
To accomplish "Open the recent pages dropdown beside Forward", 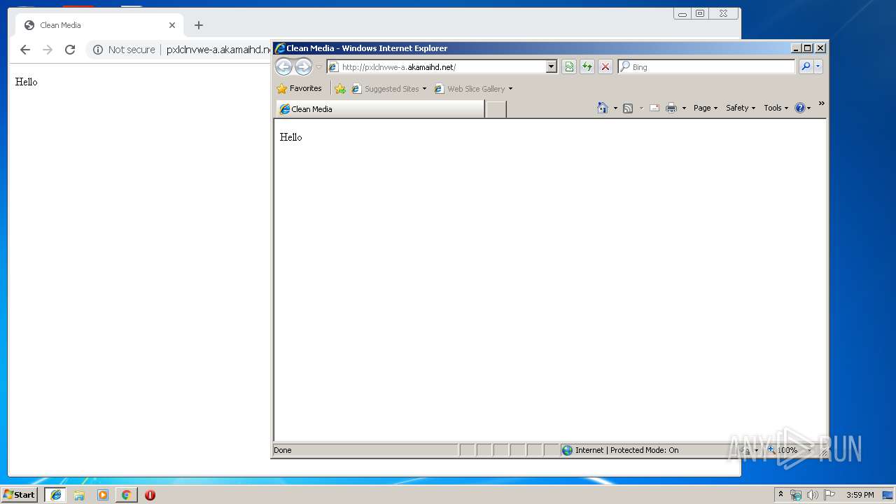I will tap(319, 67).
